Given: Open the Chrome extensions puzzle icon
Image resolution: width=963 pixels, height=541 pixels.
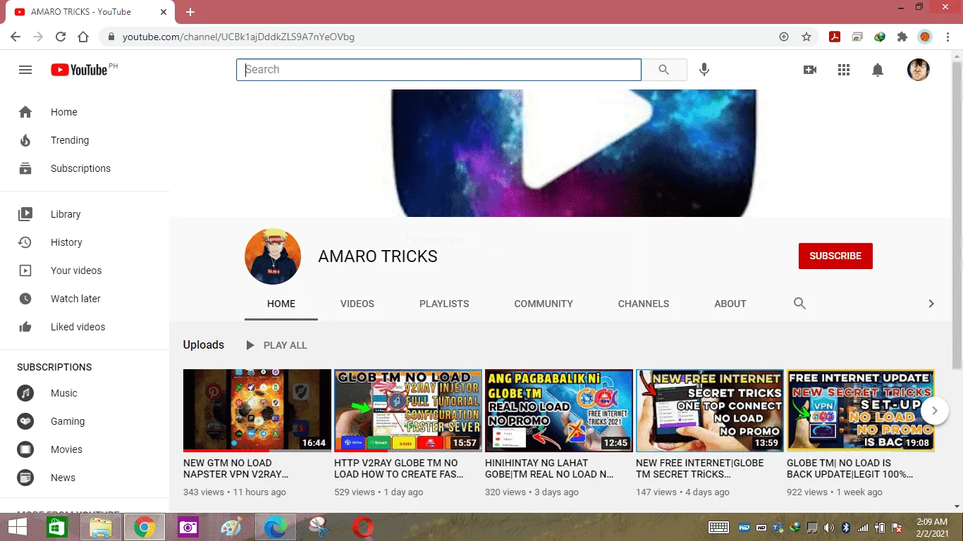Looking at the screenshot, I should 902,37.
